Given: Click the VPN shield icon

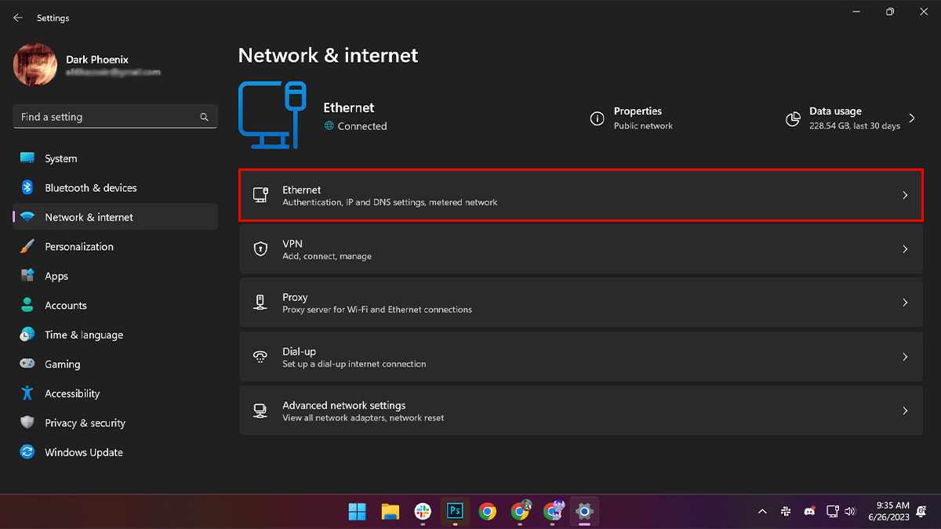Looking at the screenshot, I should 260,248.
